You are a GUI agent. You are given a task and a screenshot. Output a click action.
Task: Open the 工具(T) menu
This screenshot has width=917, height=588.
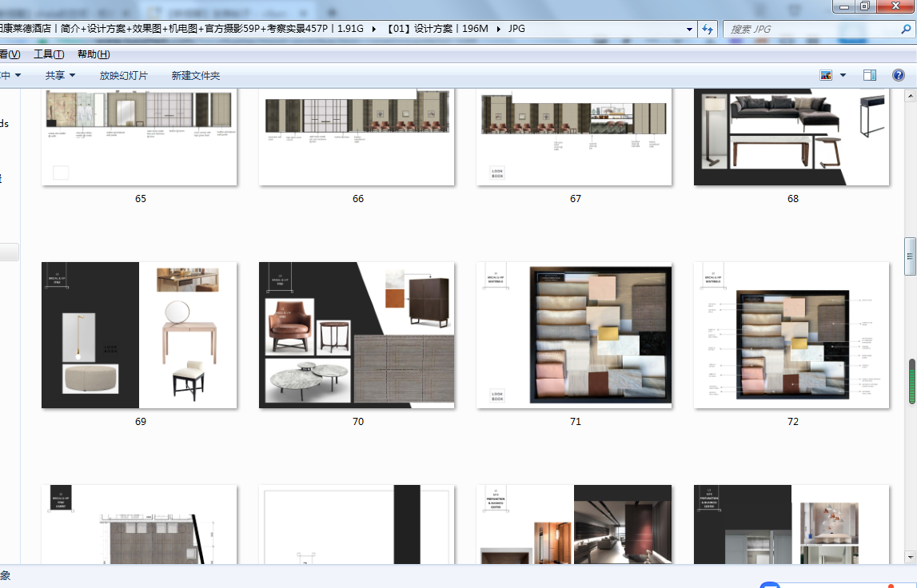click(x=49, y=54)
